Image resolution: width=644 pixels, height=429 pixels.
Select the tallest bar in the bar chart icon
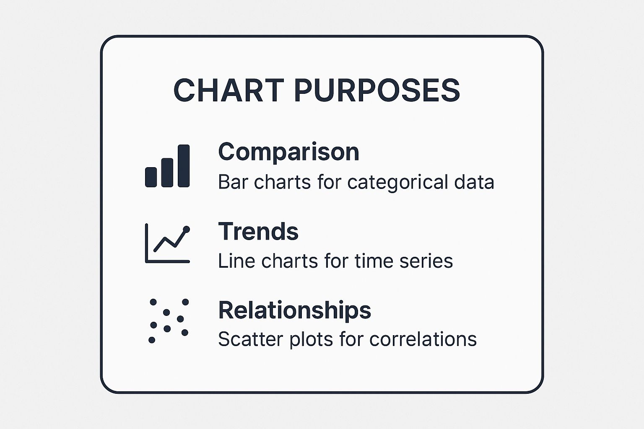pos(184,166)
